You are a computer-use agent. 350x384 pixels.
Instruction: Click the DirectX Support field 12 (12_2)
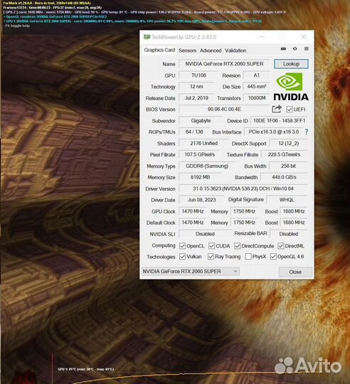pyautogui.click(x=288, y=143)
